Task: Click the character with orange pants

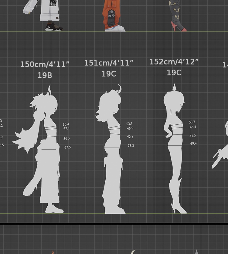Action: [x=114, y=15]
